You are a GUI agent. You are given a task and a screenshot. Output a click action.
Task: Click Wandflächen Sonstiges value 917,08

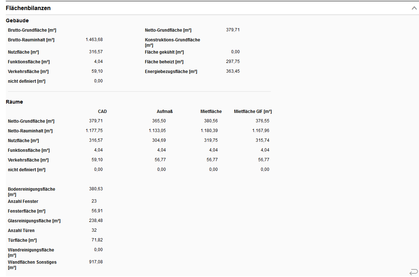tap(96, 262)
